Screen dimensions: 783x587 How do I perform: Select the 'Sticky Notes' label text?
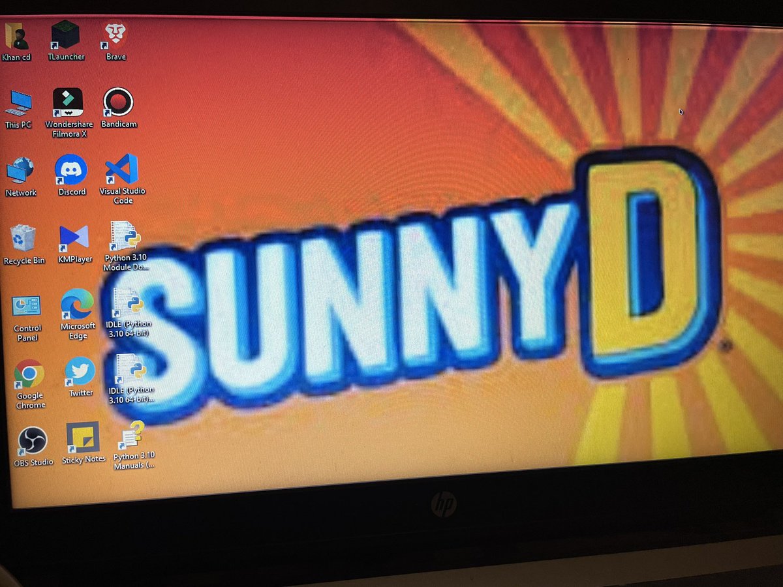pos(84,460)
